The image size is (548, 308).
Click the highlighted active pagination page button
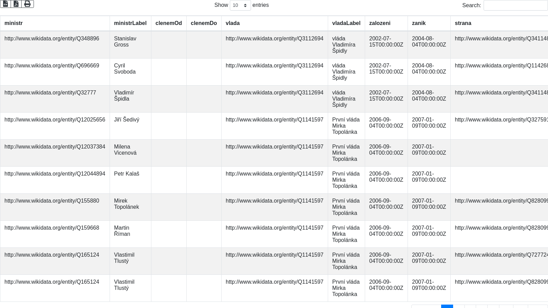pos(447,306)
